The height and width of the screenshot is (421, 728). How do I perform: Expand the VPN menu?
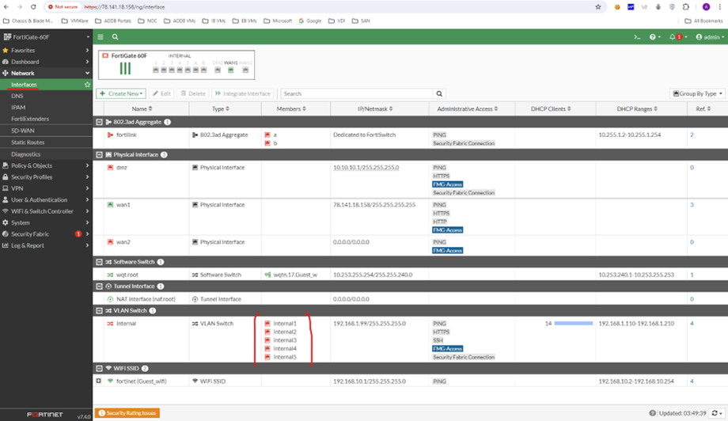click(x=46, y=188)
